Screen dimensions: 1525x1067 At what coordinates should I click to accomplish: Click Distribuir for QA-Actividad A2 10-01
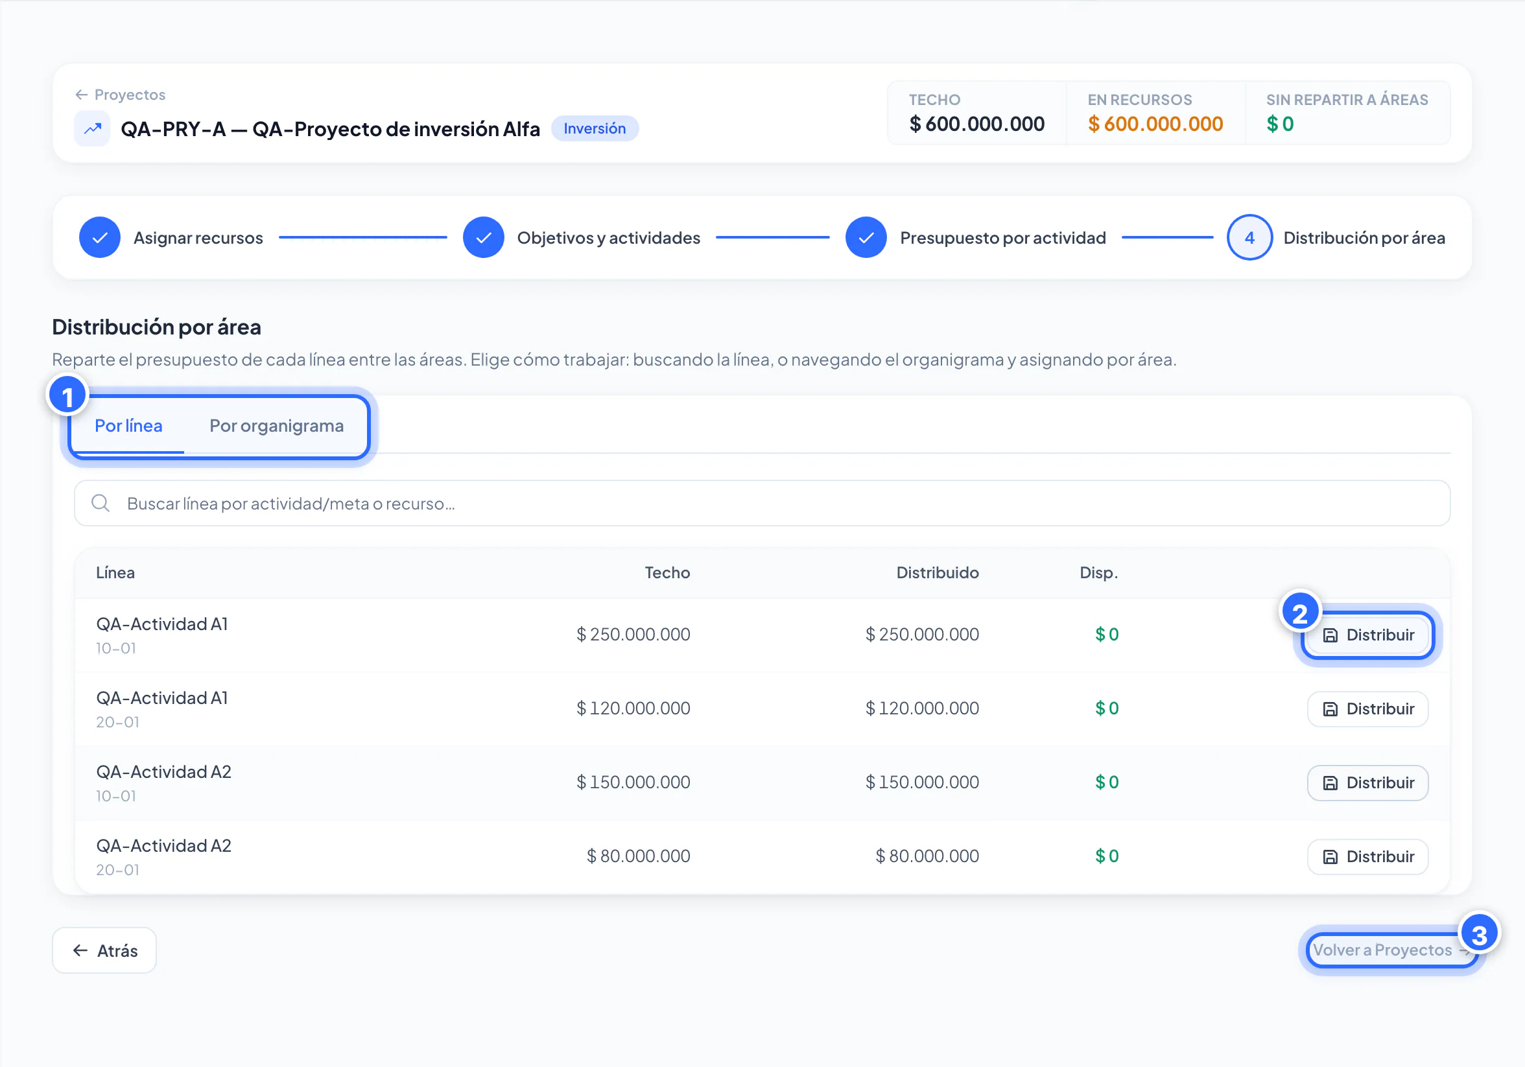(x=1367, y=783)
